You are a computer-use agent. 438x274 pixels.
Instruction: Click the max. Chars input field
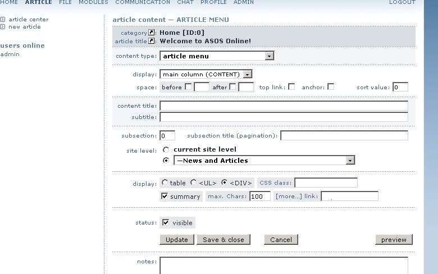click(260, 197)
